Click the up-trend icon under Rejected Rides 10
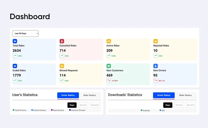The image size is (208, 128). pyautogui.click(x=155, y=55)
